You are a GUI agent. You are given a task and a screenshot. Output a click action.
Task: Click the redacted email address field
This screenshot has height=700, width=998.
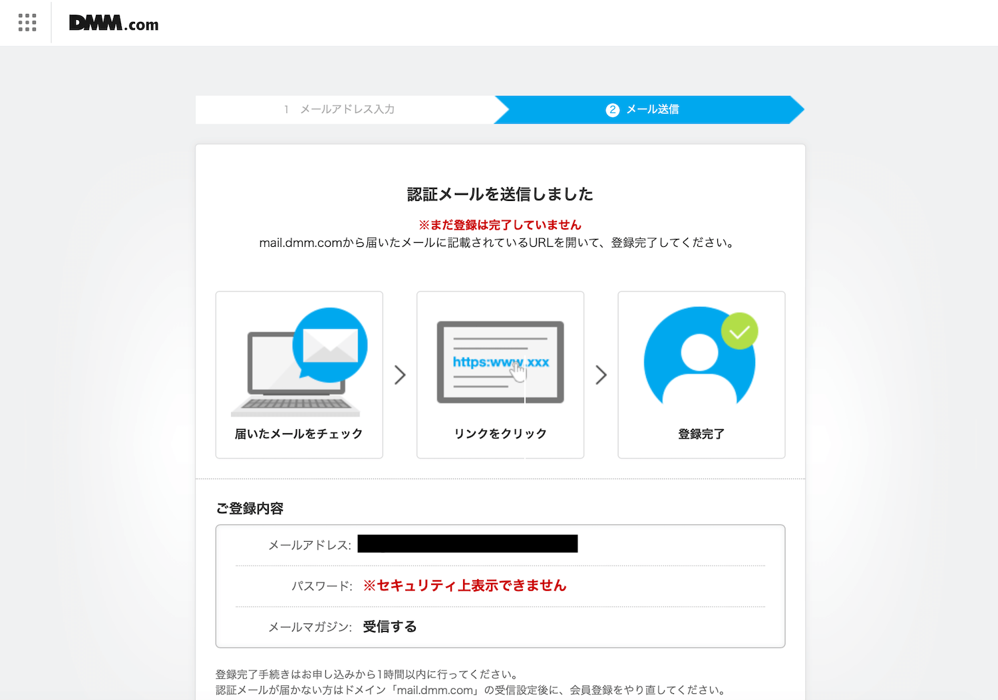[x=467, y=543]
